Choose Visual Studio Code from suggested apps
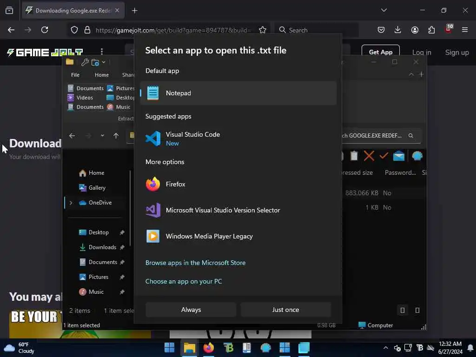The image size is (476, 357). [x=238, y=139]
